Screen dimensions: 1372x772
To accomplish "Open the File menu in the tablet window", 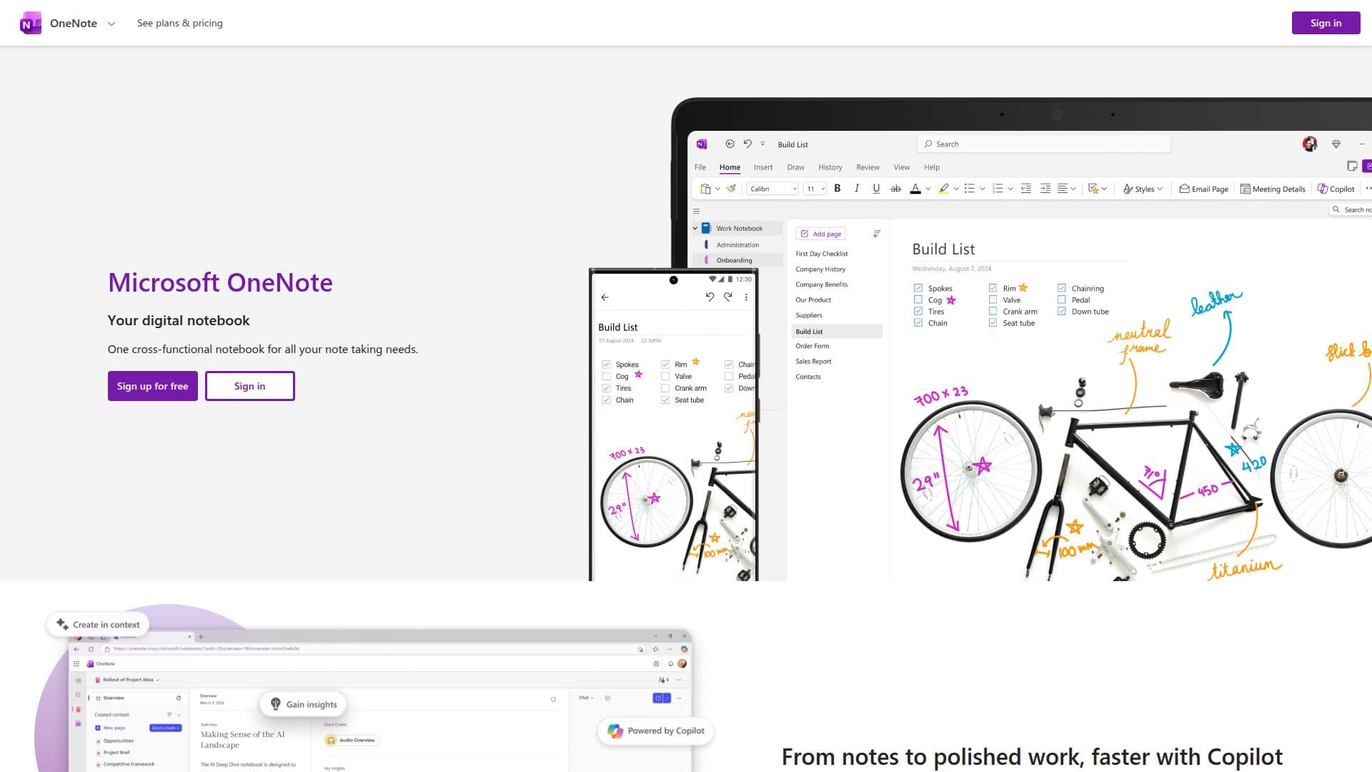I will [700, 167].
